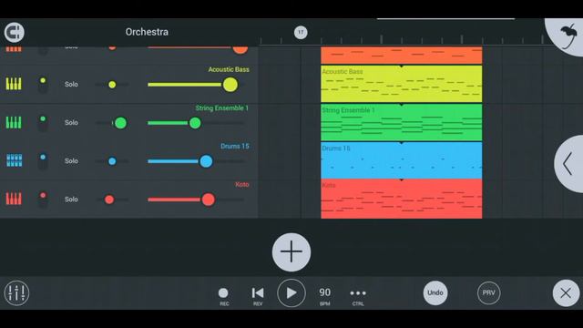583x328 pixels.
Task: Open the CTRL three dots menu
Action: click(358, 296)
